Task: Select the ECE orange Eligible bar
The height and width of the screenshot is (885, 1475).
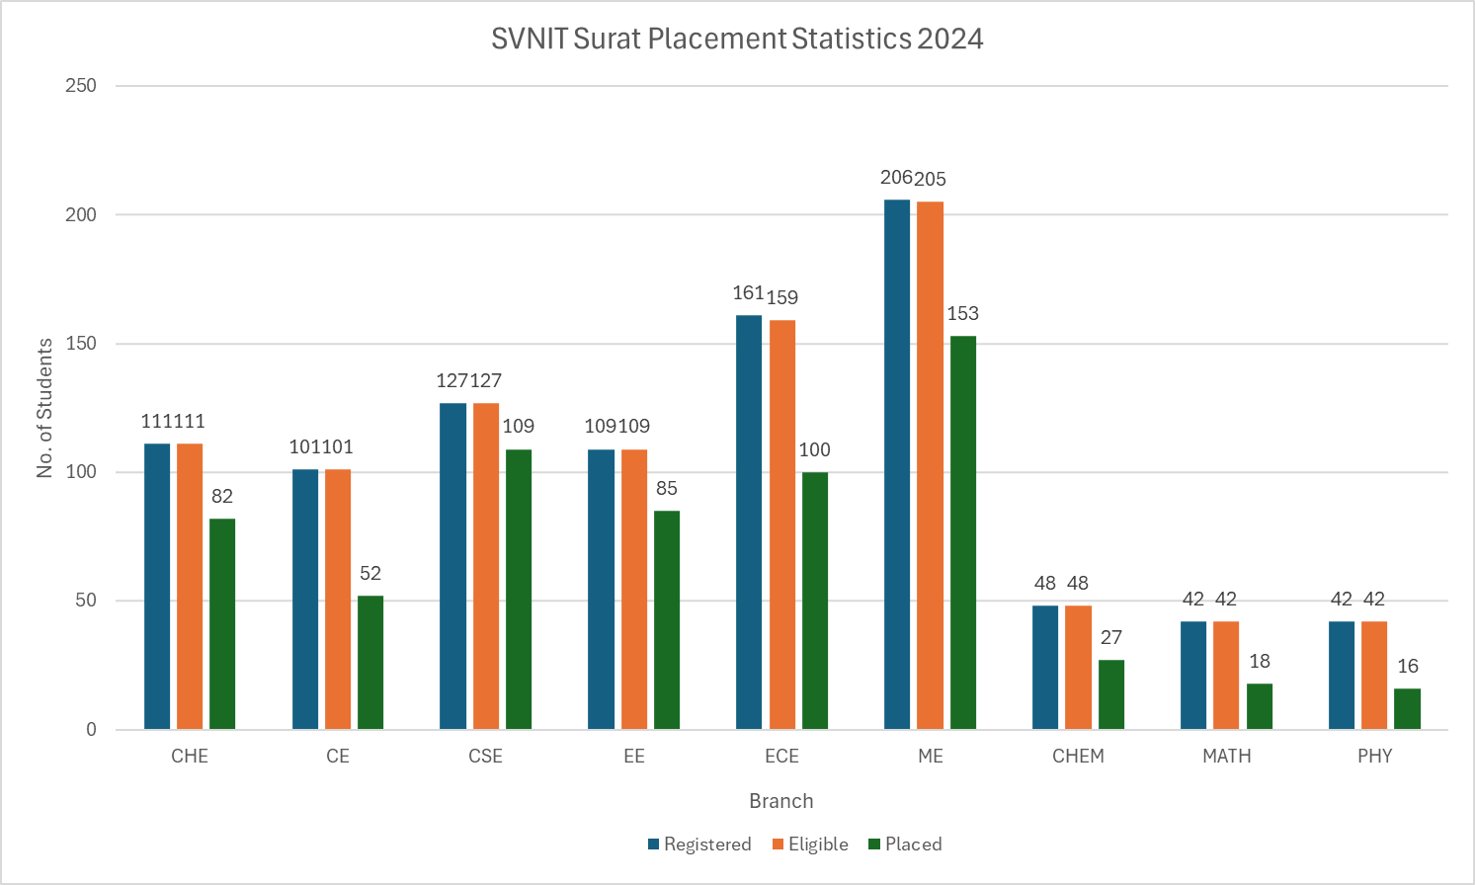Action: [782, 524]
